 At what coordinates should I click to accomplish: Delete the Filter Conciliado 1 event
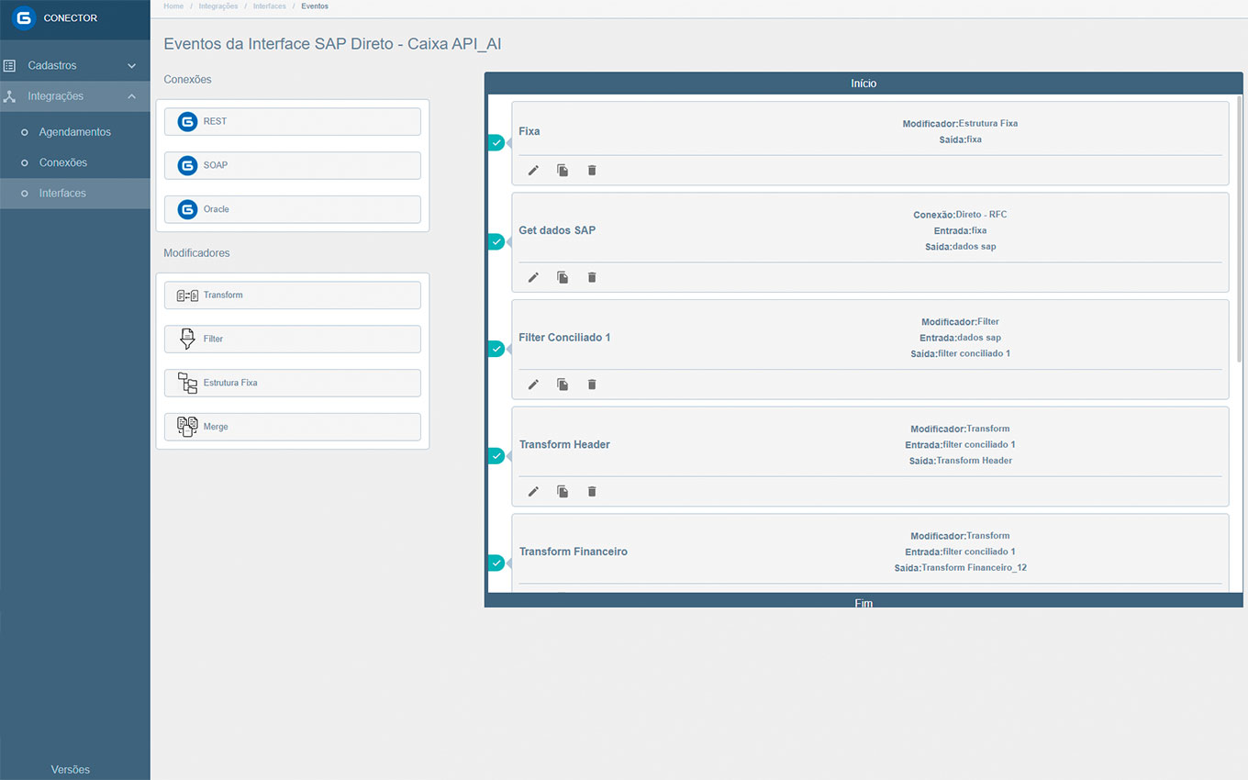click(x=592, y=384)
